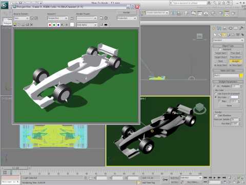
Task: Open the Sky Color swatch
Action: coord(234,97)
